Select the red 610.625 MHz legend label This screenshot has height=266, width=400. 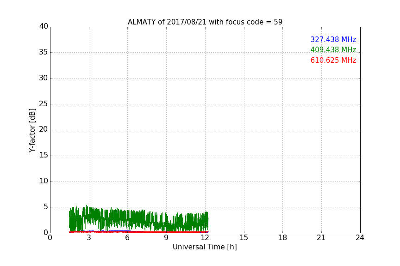333,60
